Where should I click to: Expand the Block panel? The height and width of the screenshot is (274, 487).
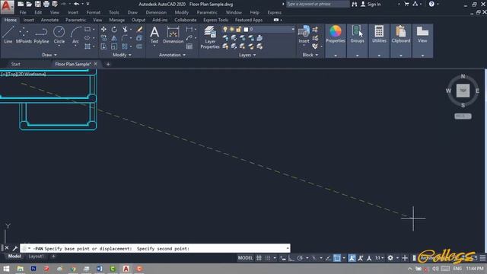tap(310, 55)
